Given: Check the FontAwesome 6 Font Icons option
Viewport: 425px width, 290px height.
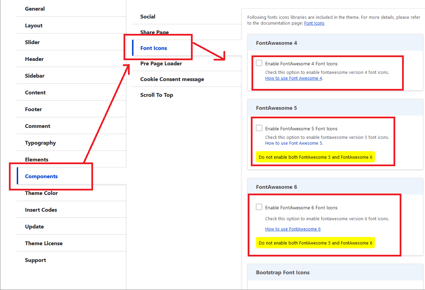Looking at the screenshot, I should pos(259,207).
